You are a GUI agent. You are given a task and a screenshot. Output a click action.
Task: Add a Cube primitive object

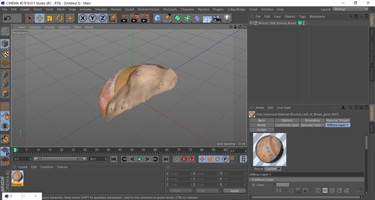click(158, 18)
